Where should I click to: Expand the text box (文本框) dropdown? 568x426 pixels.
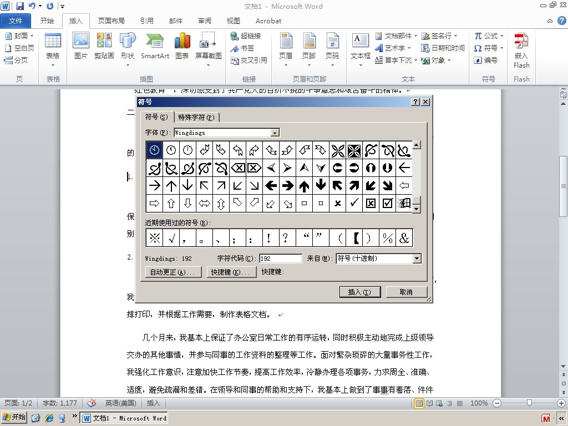pos(361,65)
